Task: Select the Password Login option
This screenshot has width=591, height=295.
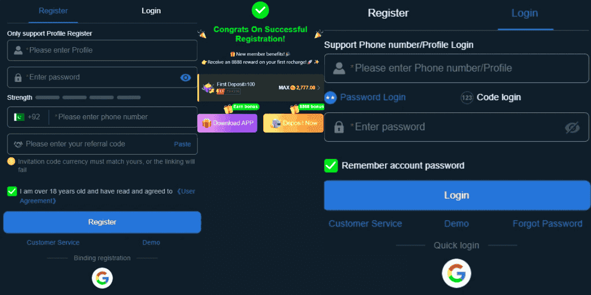Action: pos(365,97)
